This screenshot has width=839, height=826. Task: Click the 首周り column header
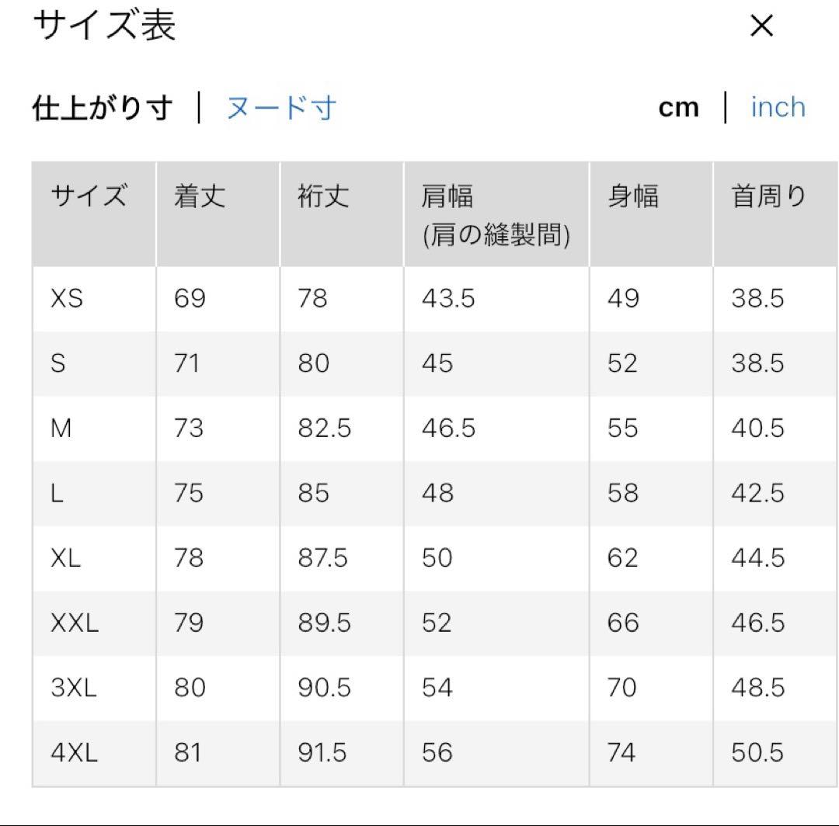(x=769, y=197)
